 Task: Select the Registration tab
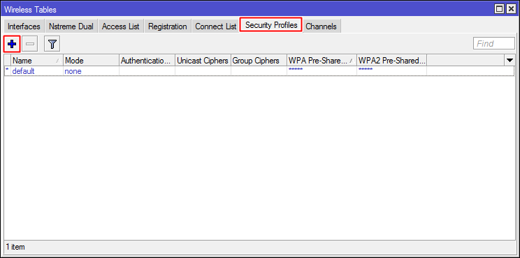(168, 26)
